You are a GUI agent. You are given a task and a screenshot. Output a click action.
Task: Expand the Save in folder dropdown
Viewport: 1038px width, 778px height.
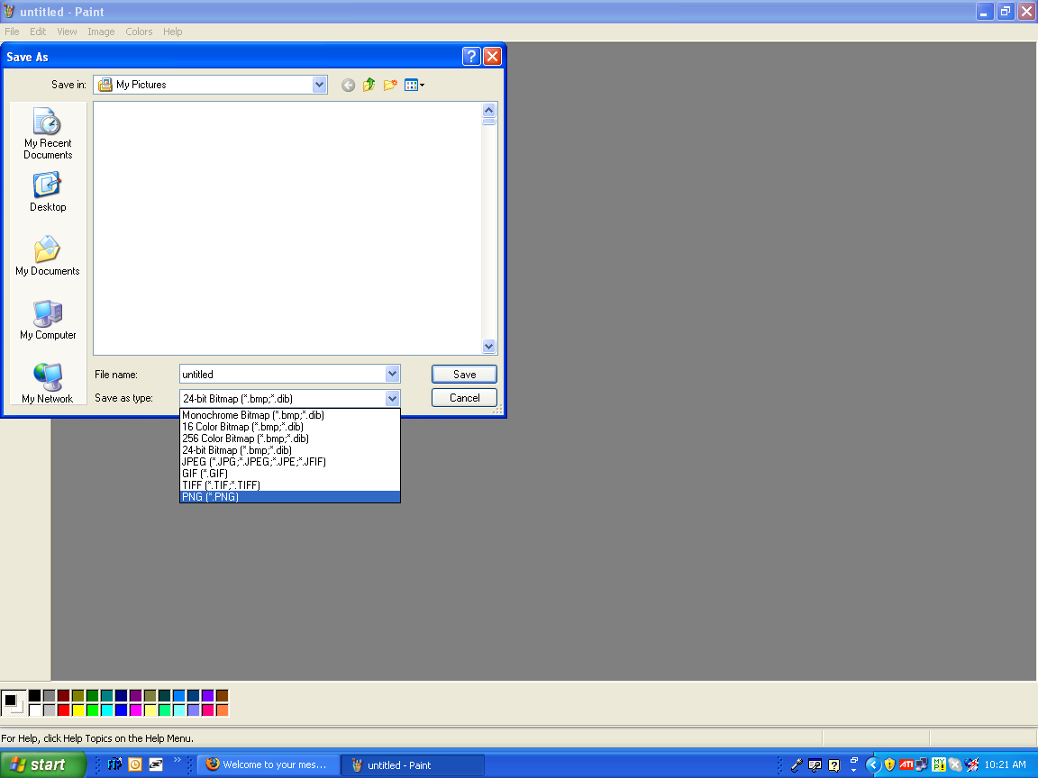319,84
